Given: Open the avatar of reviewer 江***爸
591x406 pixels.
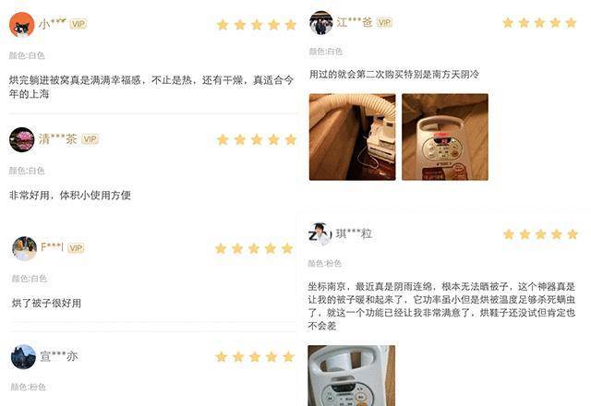Looking at the screenshot, I should (321, 22).
